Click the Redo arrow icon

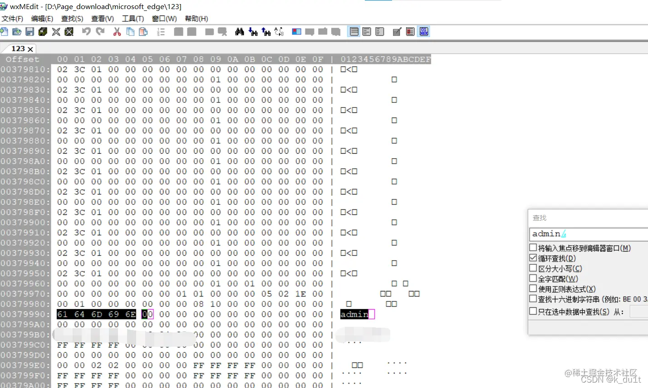(100, 31)
